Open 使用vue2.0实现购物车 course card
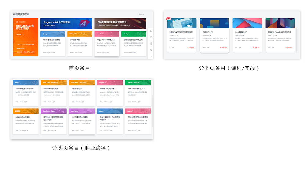This screenshot has height=172, width=305. click(54, 121)
